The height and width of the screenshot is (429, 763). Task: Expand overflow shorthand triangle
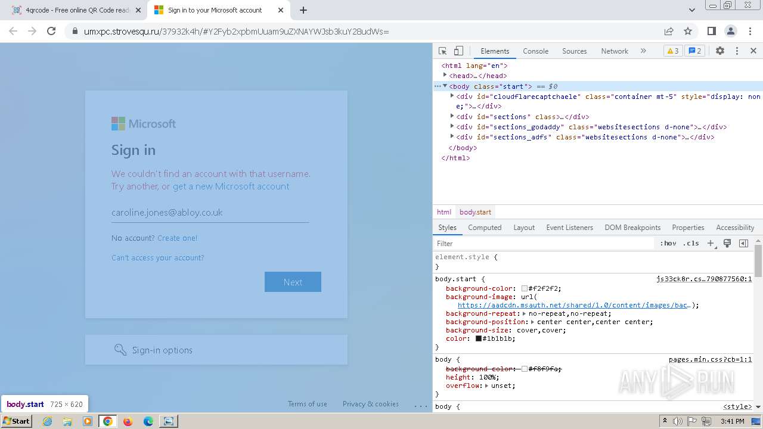coord(486,386)
